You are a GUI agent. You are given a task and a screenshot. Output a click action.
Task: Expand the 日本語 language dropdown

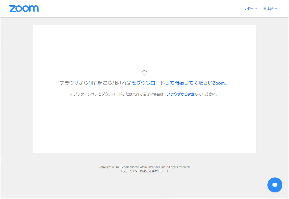(270, 9)
